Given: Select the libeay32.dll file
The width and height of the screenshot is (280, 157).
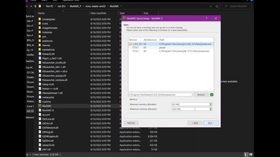Looking at the screenshot, I should 49,54.
